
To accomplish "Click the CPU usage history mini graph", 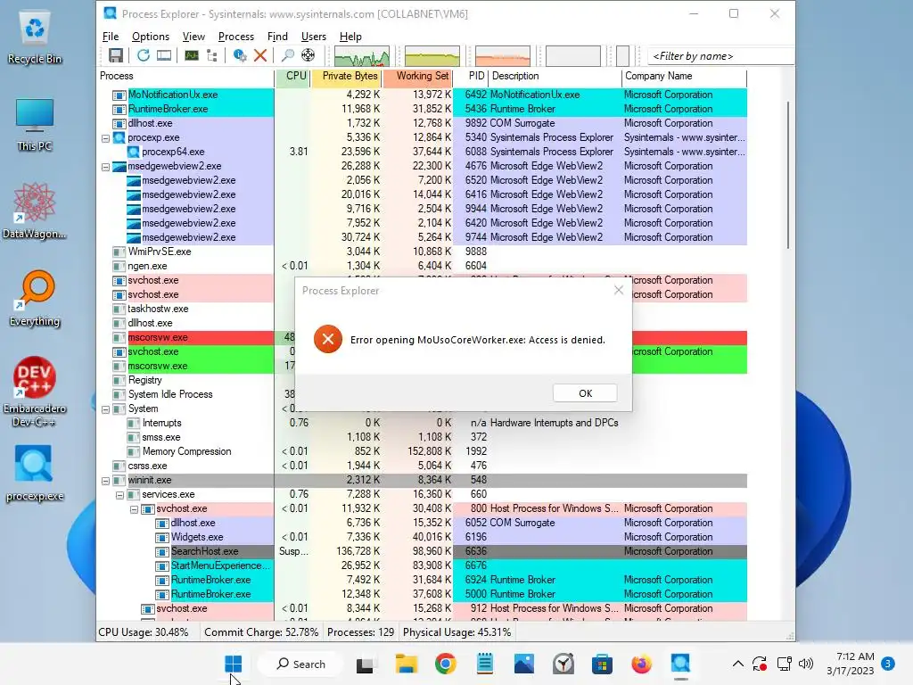I will click(362, 56).
